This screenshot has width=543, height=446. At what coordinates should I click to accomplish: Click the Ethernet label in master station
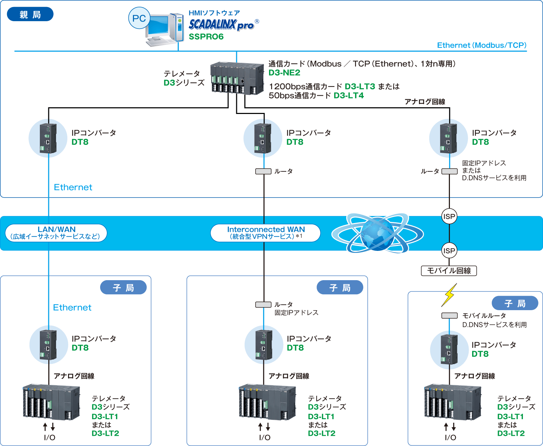[73, 187]
